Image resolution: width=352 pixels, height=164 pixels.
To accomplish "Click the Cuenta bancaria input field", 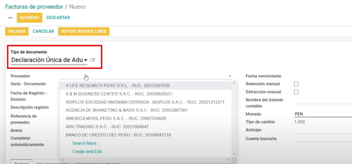I will pos(322,139).
